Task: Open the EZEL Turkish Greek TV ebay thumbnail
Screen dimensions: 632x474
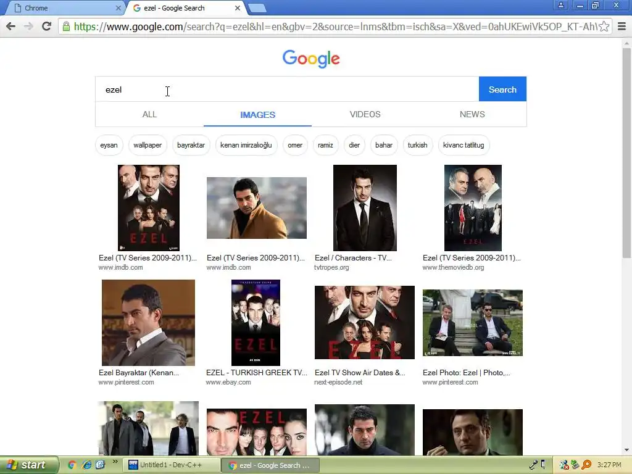Action: point(256,323)
